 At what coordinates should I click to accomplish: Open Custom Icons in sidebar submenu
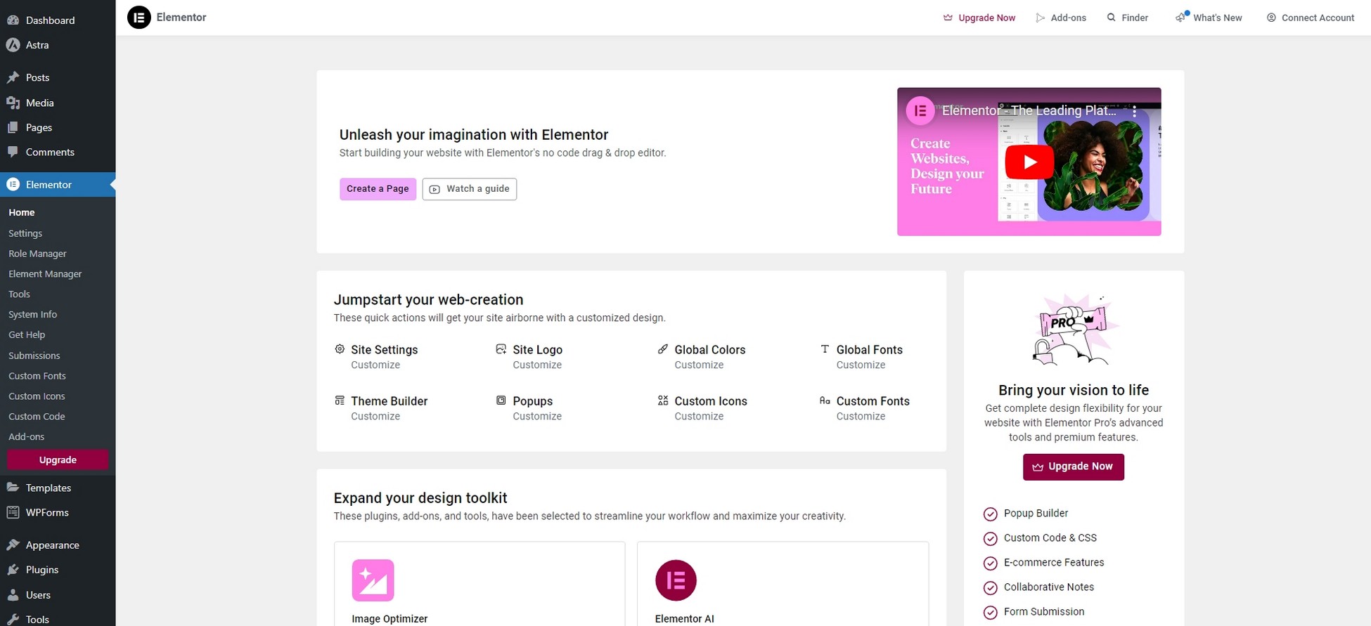(37, 396)
